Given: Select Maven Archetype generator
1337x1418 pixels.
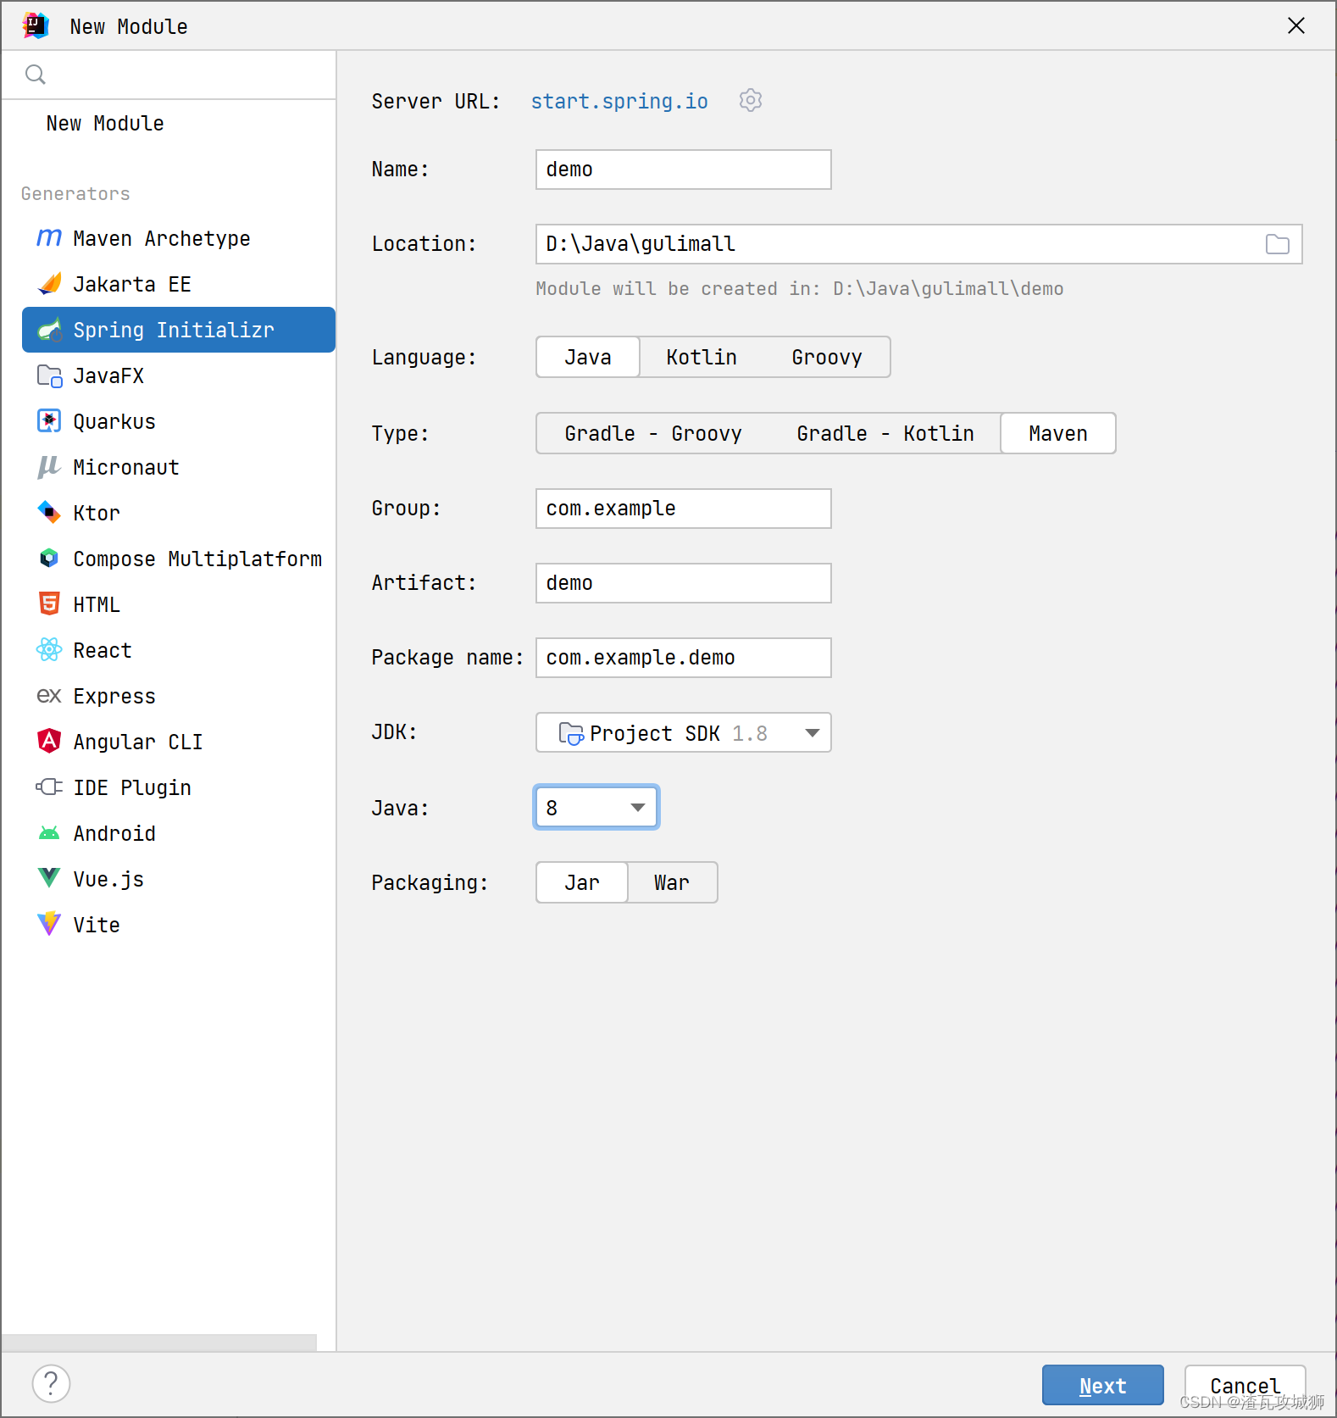Looking at the screenshot, I should [179, 238].
